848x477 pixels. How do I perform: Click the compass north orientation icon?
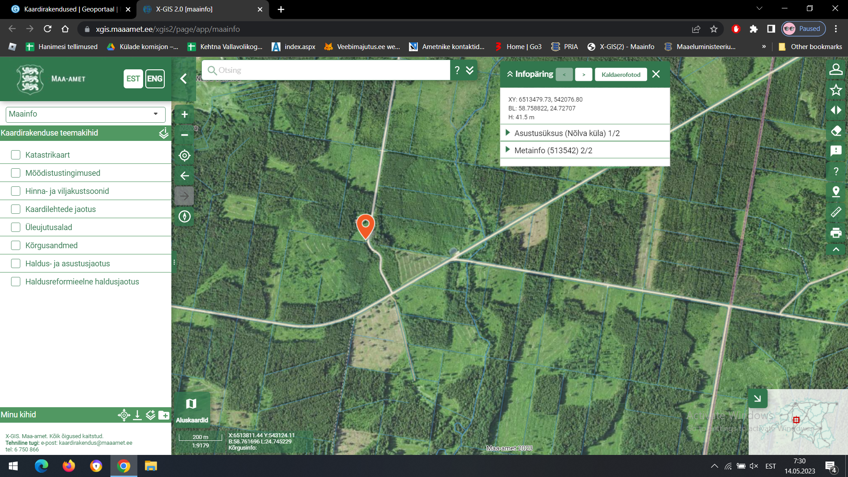coord(185,216)
